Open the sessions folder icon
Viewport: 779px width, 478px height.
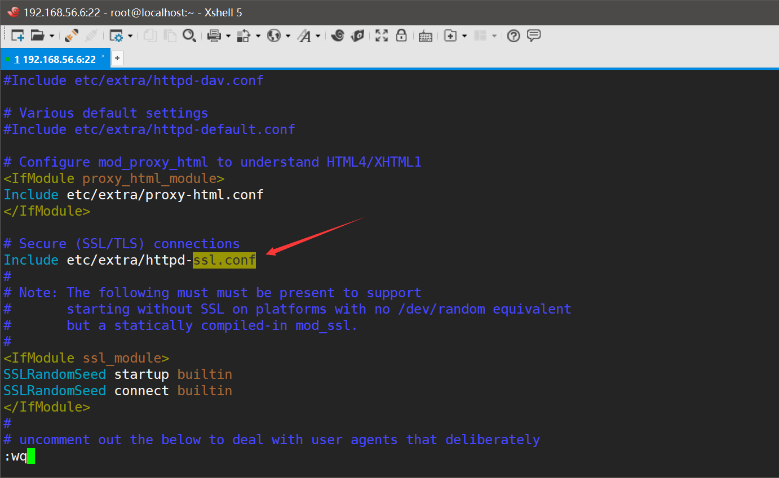[x=38, y=36]
